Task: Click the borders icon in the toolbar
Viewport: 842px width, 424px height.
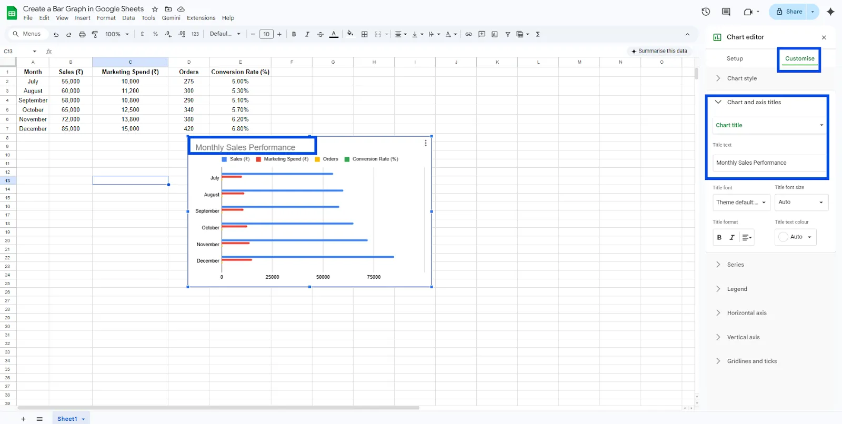Action: pos(364,34)
